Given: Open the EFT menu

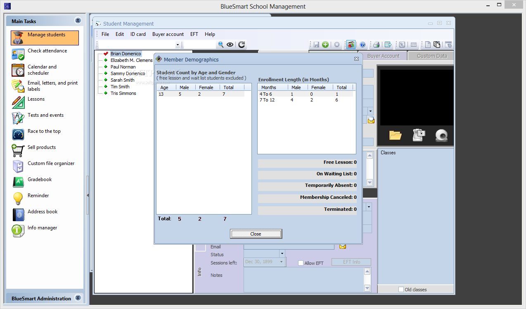Looking at the screenshot, I should (194, 34).
